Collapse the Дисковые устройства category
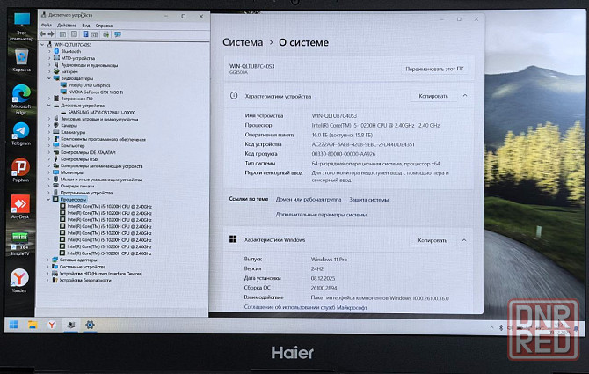The width and height of the screenshot is (589, 374). pos(49,106)
